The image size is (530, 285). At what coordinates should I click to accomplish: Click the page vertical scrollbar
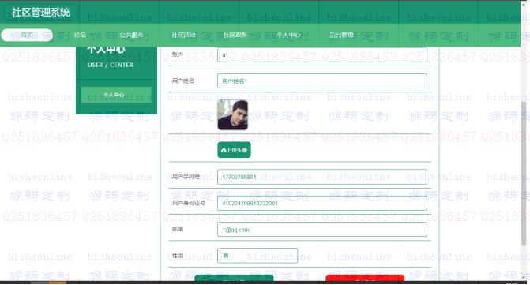524,172
